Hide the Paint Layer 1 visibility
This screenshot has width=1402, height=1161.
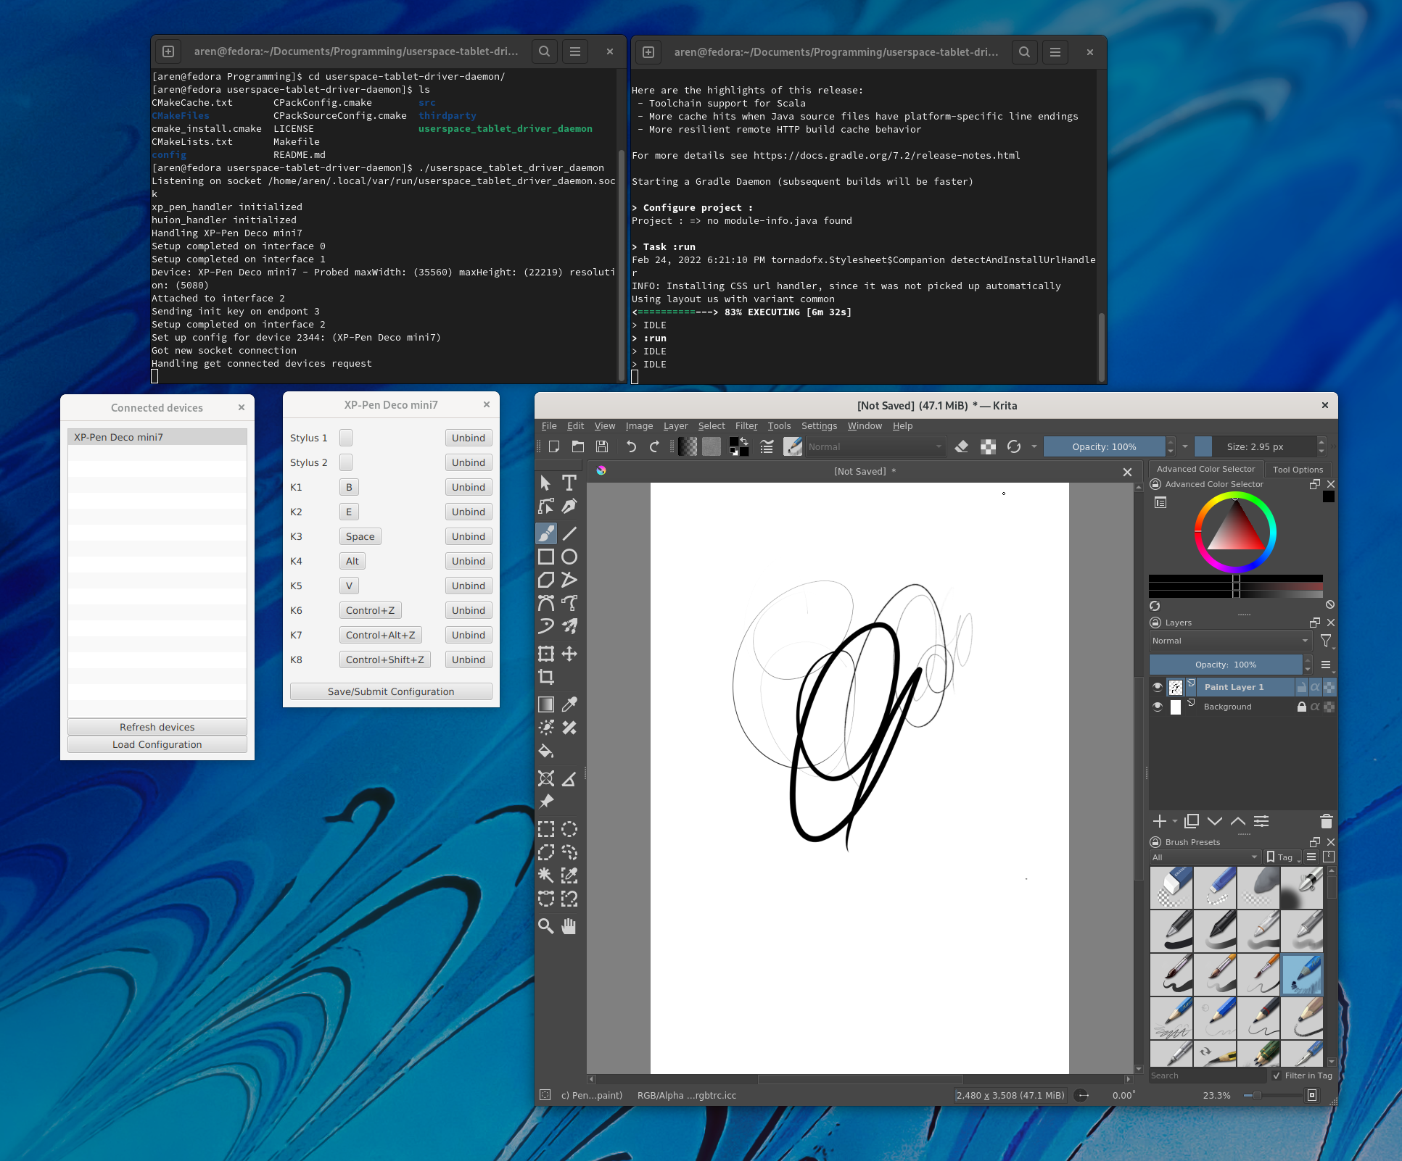1158,686
